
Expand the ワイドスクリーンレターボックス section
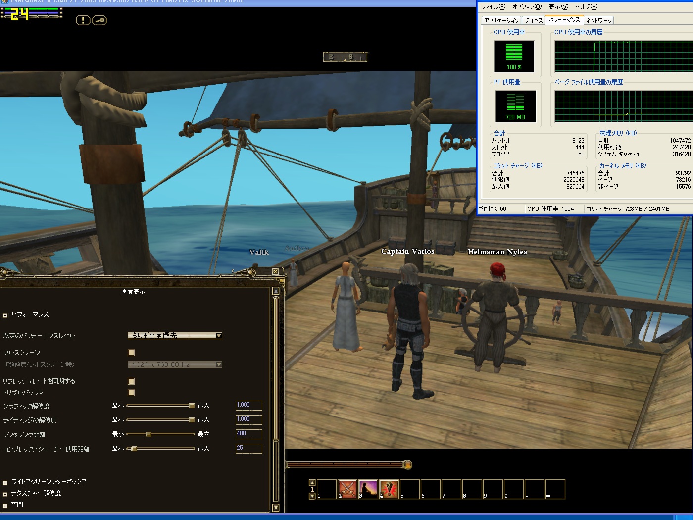(x=5, y=482)
